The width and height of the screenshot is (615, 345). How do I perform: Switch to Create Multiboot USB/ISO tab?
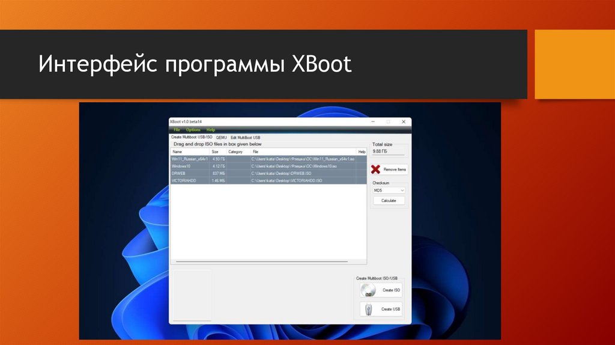pos(192,138)
